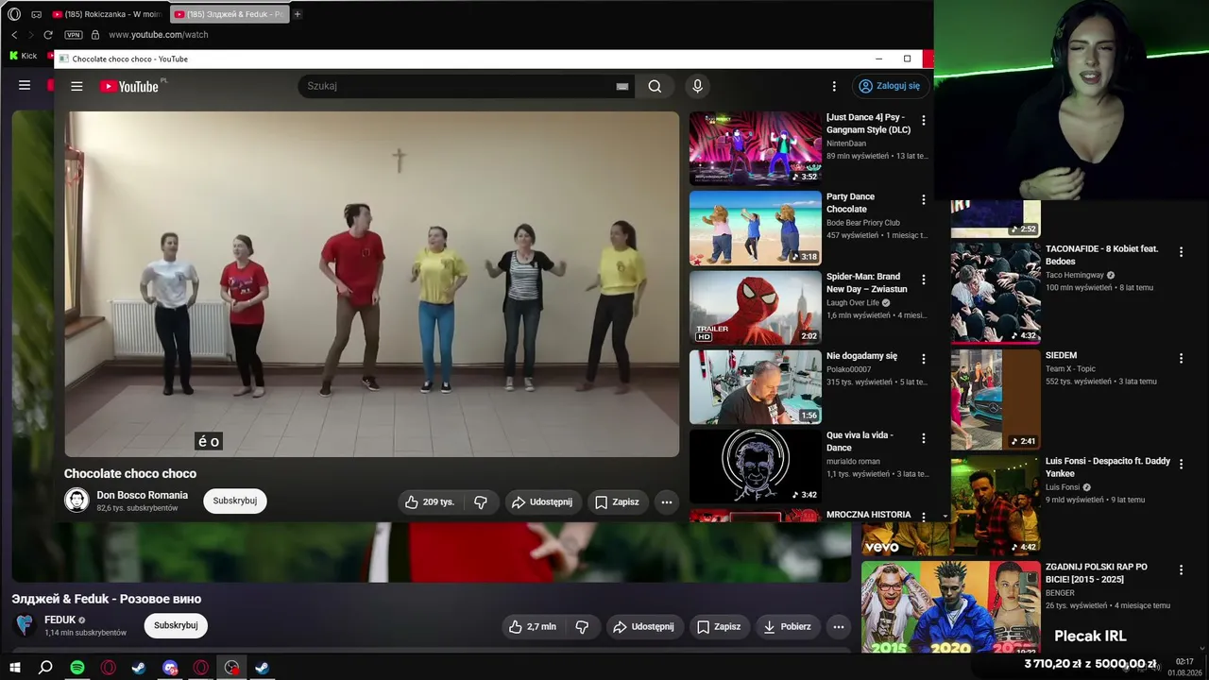Like the Элджей & Feduk video
The width and height of the screenshot is (1209, 680).
coord(533,626)
